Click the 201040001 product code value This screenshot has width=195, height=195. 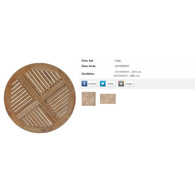coord(122,66)
